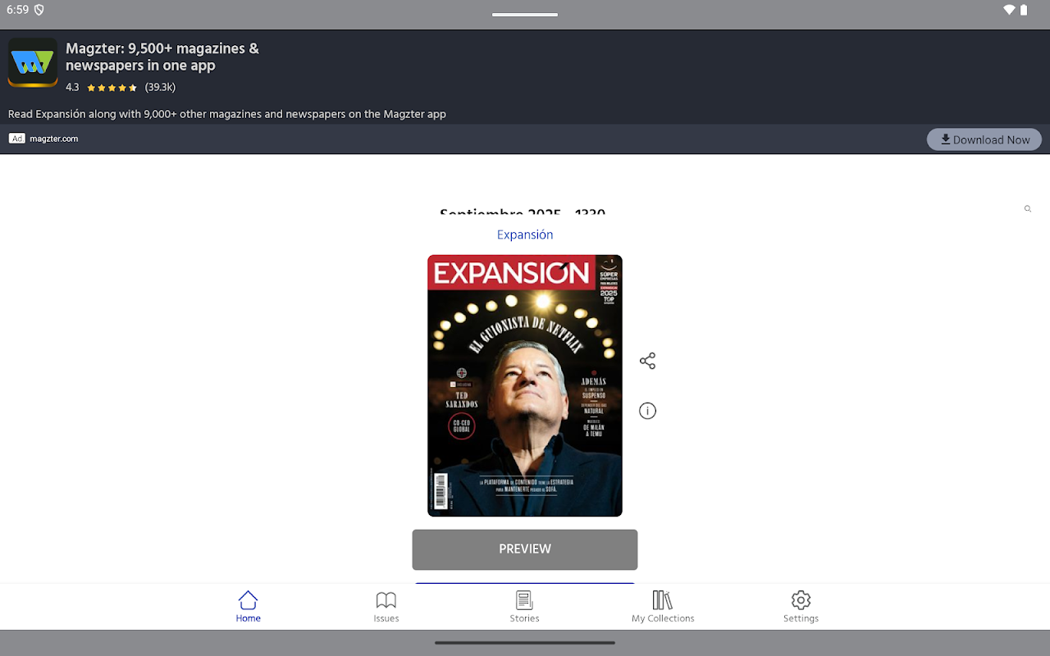Switch to the Issues tab
The width and height of the screenshot is (1050, 656).
pyautogui.click(x=386, y=607)
